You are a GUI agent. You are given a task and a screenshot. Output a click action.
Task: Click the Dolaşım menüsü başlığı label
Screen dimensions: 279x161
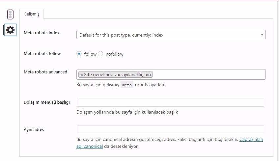coord(47,102)
